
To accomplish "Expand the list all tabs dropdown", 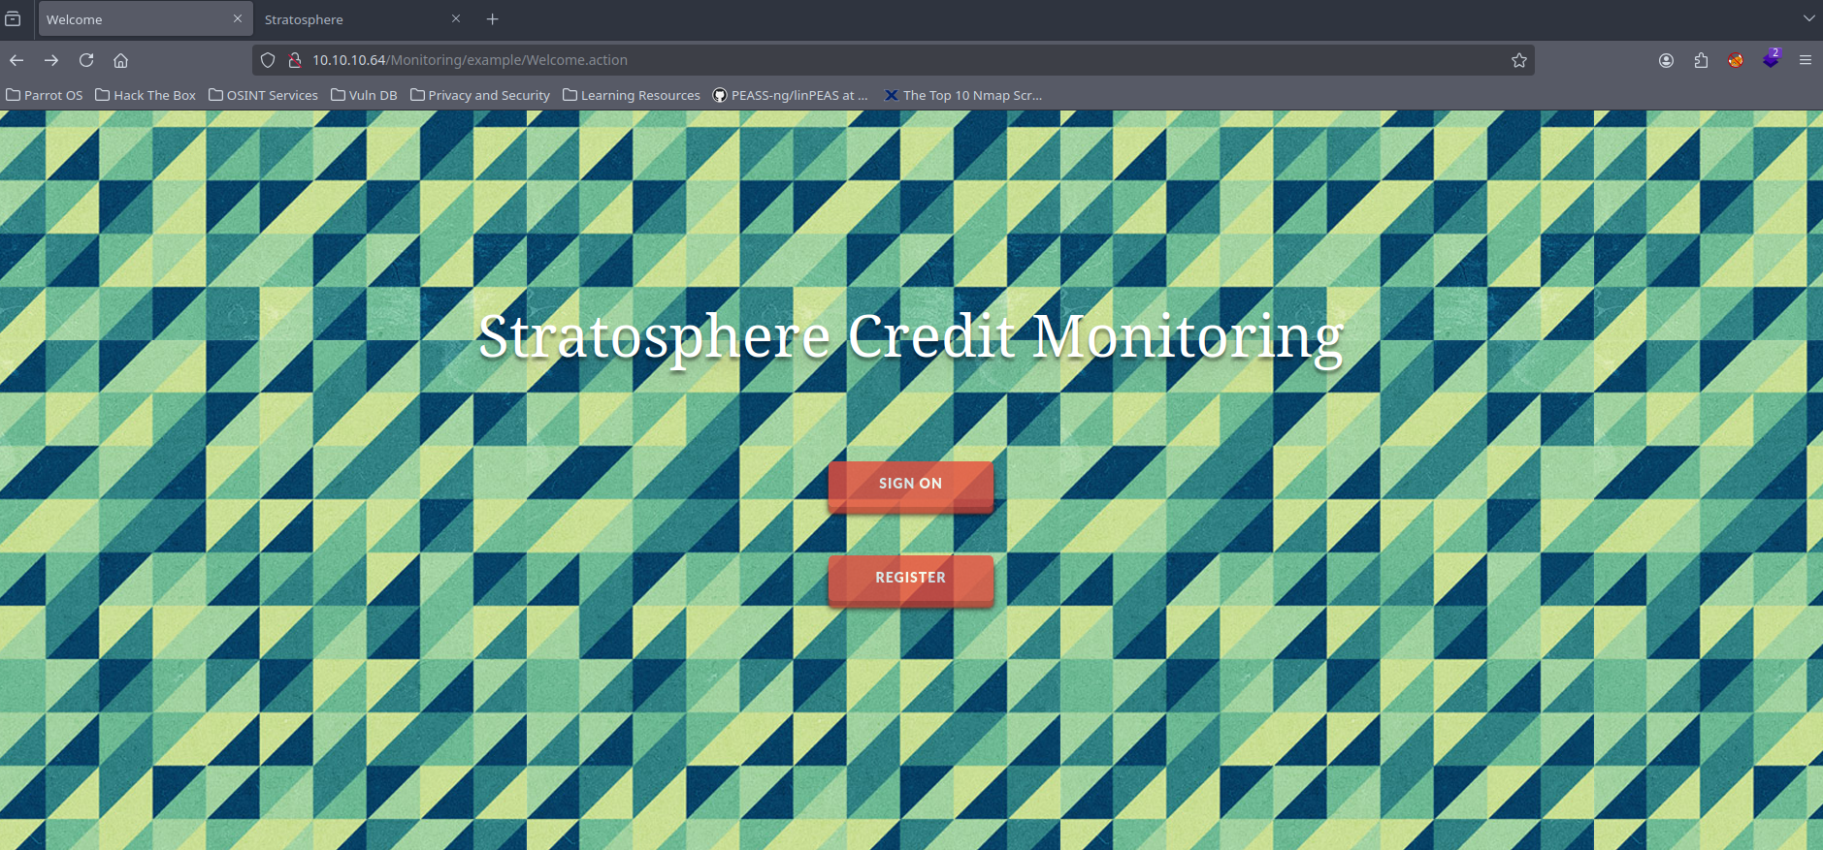I will [x=1808, y=18].
